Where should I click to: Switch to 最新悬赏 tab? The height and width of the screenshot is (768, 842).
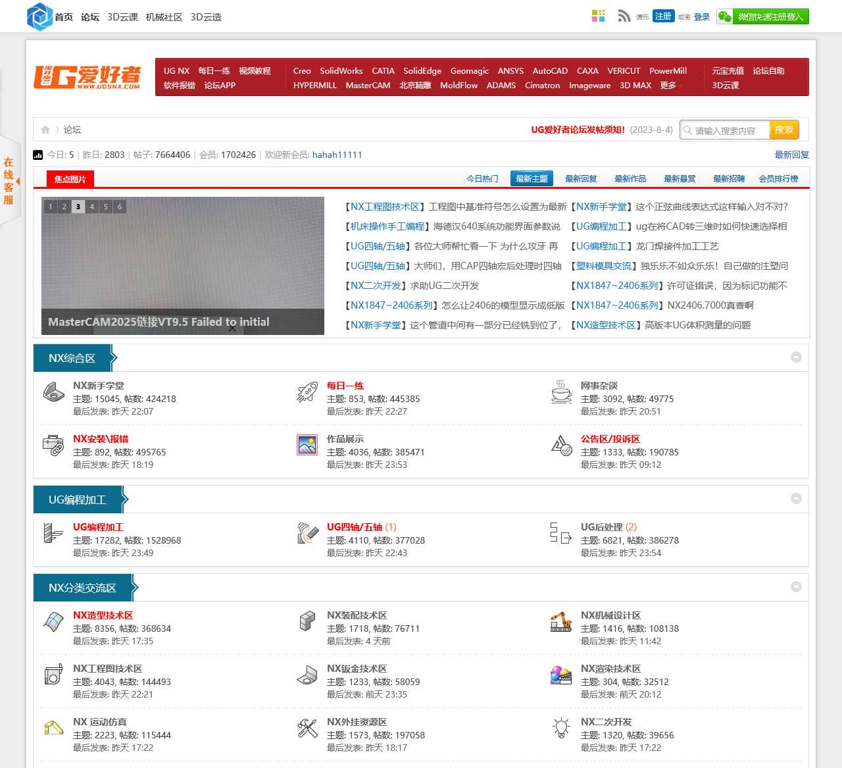(x=680, y=179)
